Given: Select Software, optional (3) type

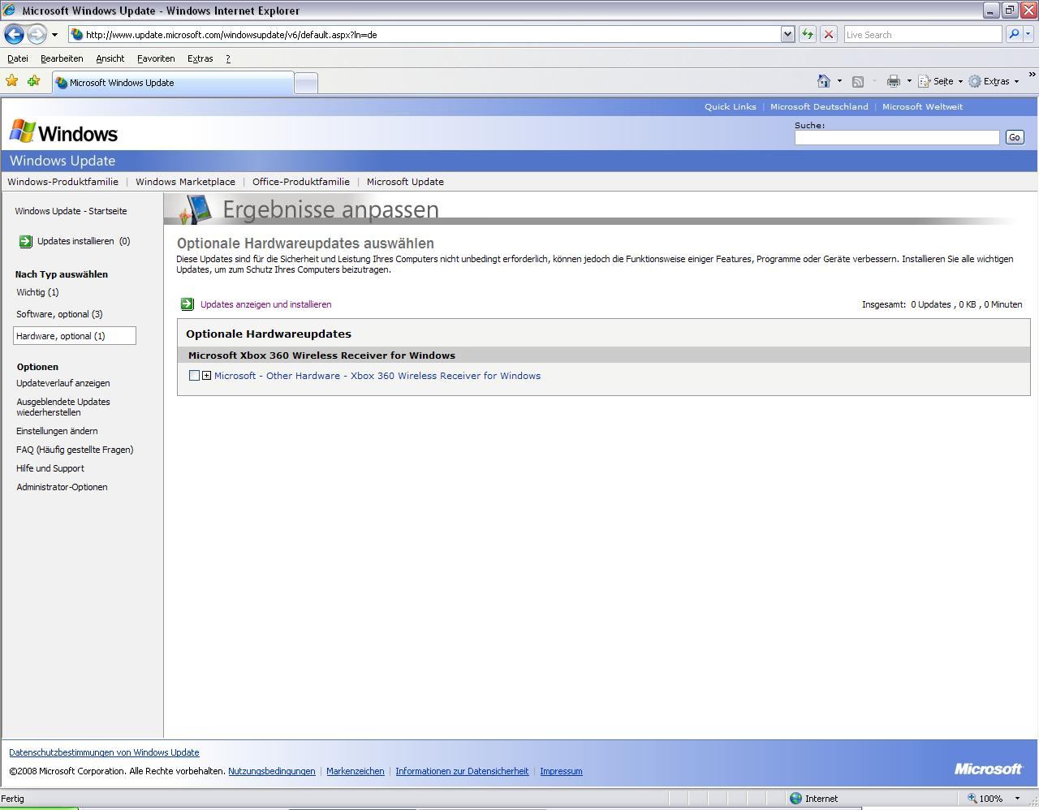Looking at the screenshot, I should 59,314.
